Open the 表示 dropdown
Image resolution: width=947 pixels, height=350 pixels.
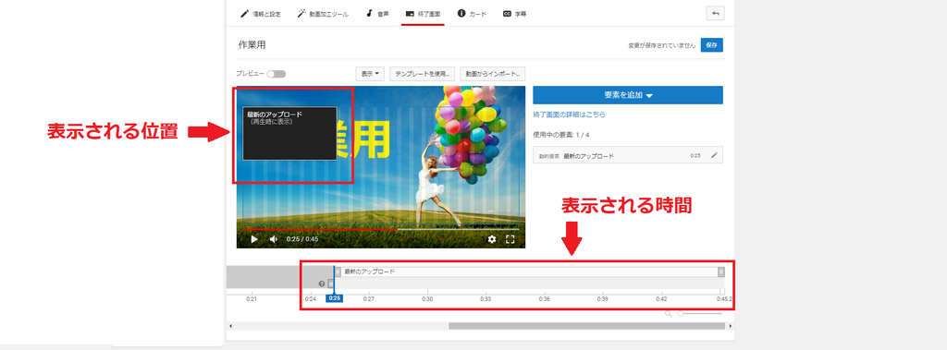[x=370, y=74]
